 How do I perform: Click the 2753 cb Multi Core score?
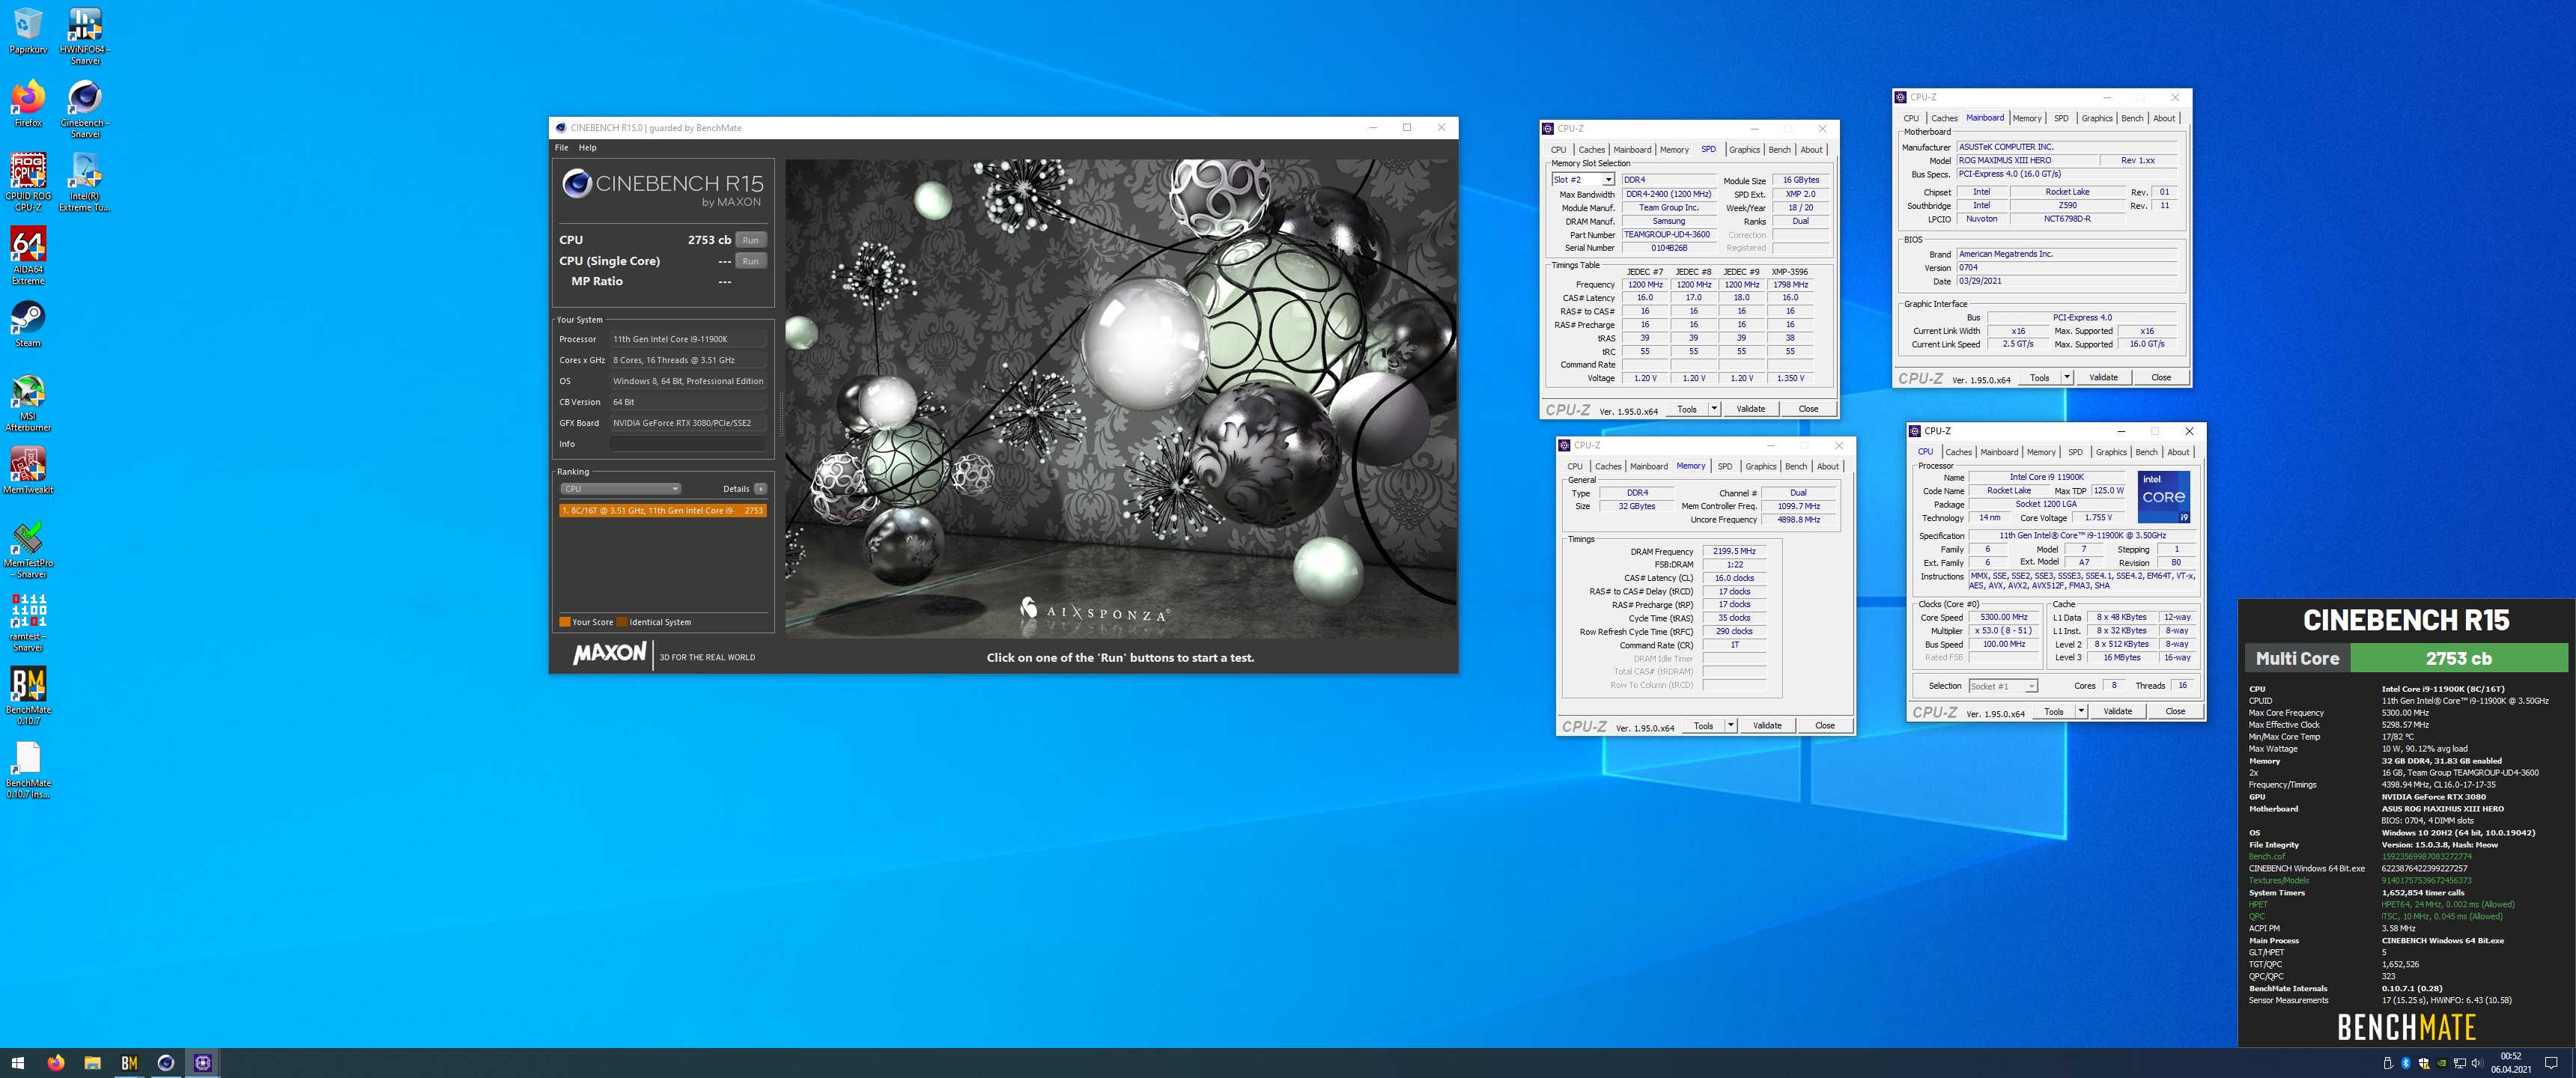[x=2458, y=658]
